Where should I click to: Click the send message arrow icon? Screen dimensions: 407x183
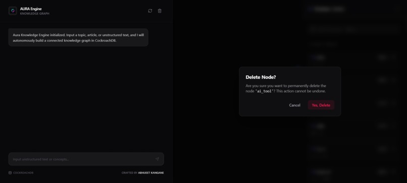point(157,159)
